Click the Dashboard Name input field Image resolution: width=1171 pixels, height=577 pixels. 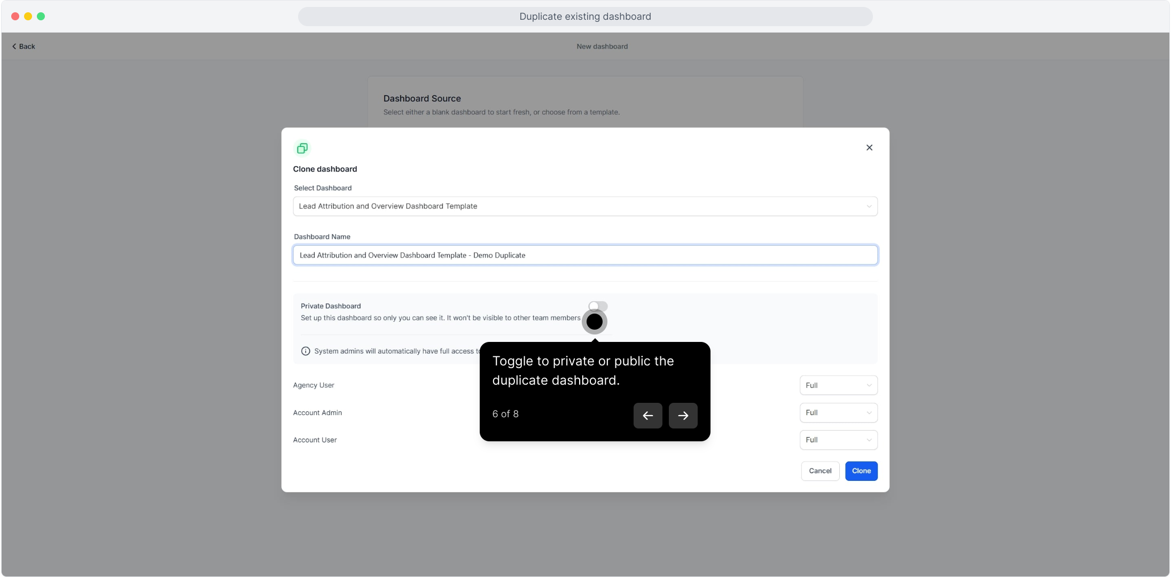point(585,255)
